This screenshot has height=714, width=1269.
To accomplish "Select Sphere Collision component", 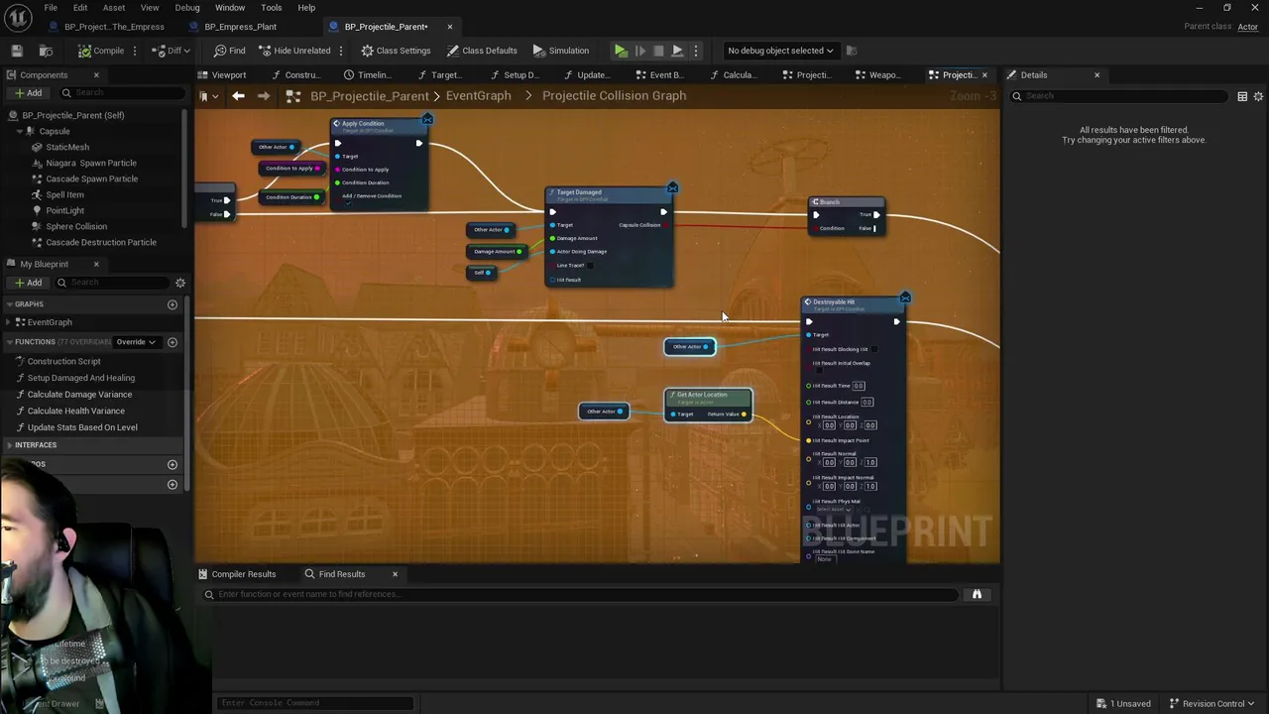I will (x=76, y=226).
